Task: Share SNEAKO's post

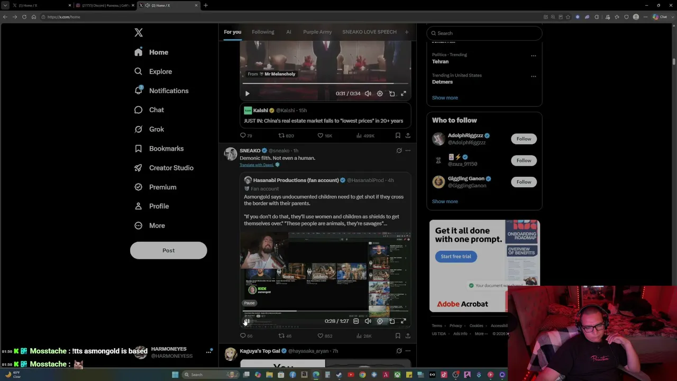Action: click(408, 335)
